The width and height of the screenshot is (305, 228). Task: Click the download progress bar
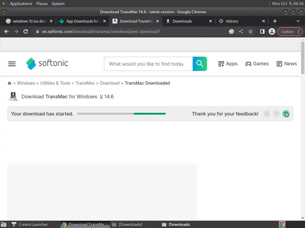pyautogui.click(x=122, y=114)
